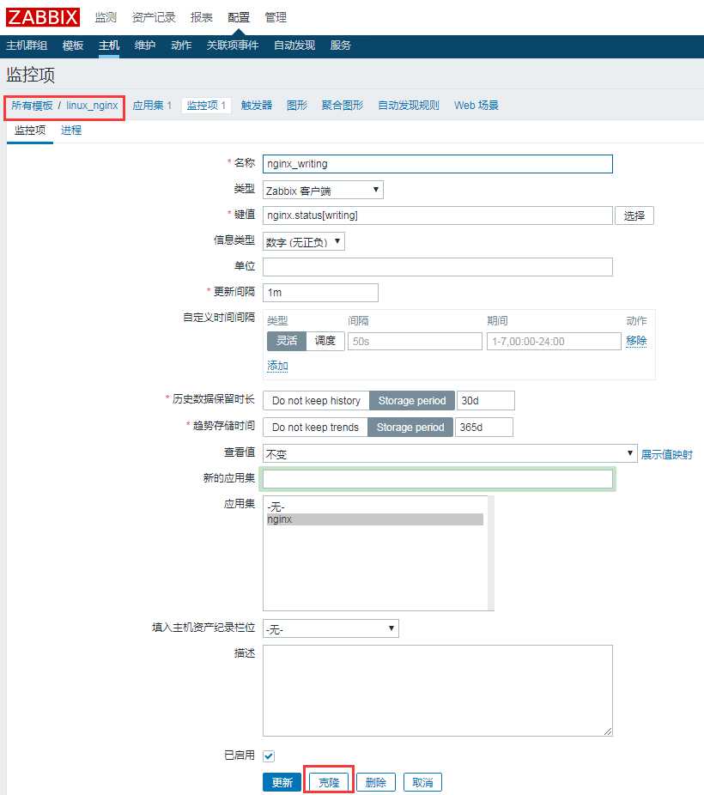
Task: Click the 键值 input field
Action: pyautogui.click(x=437, y=215)
